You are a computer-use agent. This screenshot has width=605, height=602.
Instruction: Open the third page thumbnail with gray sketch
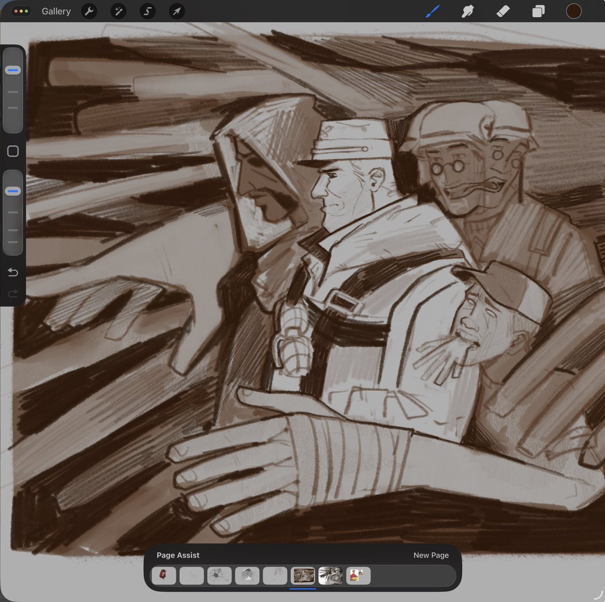pyautogui.click(x=219, y=575)
